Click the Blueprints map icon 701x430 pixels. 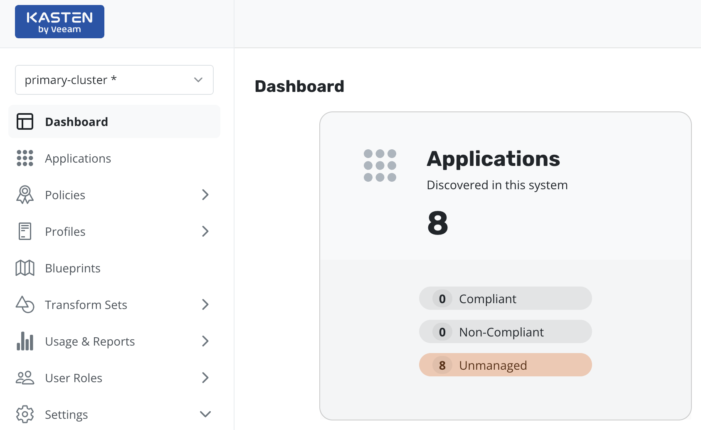(25, 268)
